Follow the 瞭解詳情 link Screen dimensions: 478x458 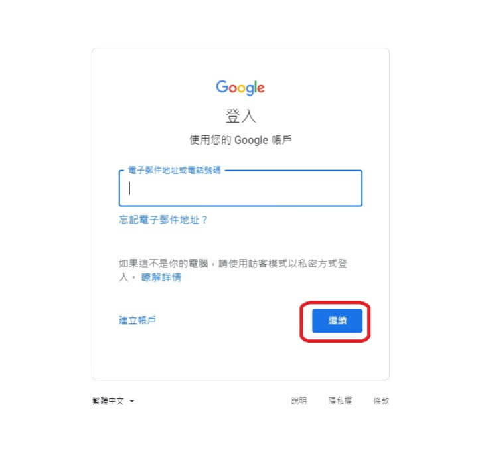click(161, 277)
